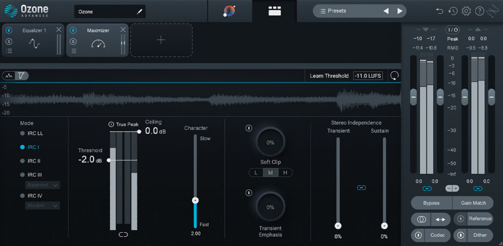The image size is (503, 246).
Task: Select the IRC LL mode
Action: tap(31, 133)
